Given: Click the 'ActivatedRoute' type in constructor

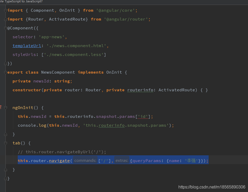Looking at the screenshot, I should click(x=177, y=90).
